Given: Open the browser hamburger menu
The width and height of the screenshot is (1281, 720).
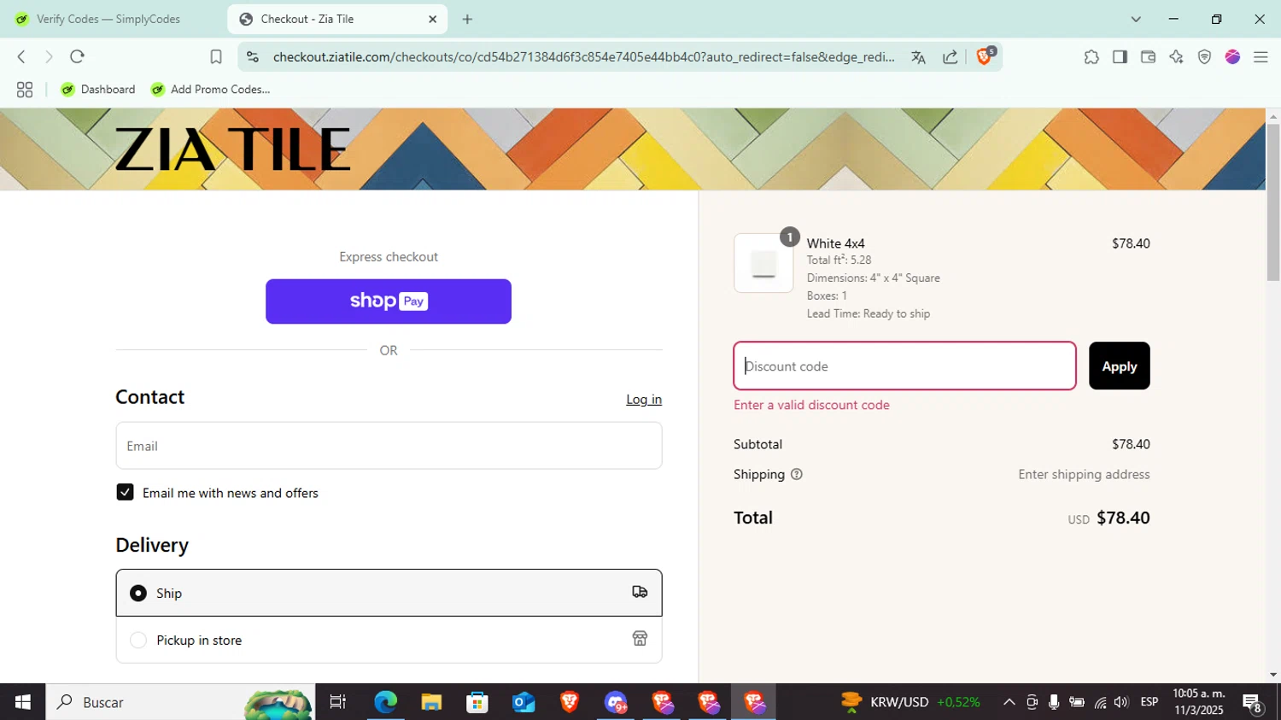Looking at the screenshot, I should 1261,57.
